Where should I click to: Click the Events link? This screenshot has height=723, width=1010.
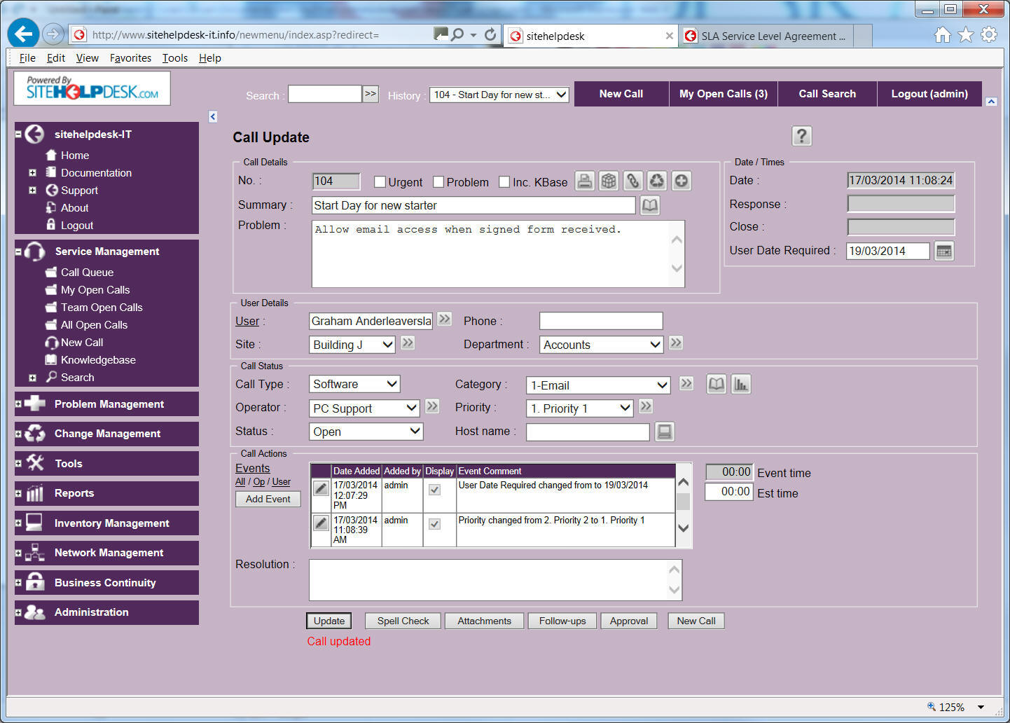pos(253,468)
